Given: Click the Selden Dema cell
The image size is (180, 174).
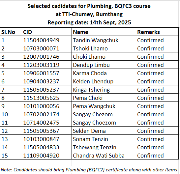Looking at the screenshot, I should point(104,131).
